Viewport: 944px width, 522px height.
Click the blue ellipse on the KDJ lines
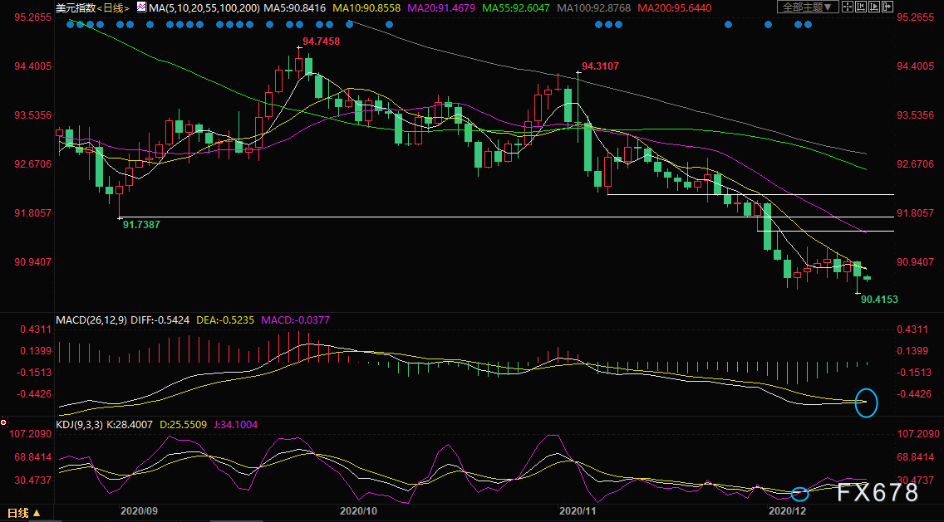(x=799, y=494)
